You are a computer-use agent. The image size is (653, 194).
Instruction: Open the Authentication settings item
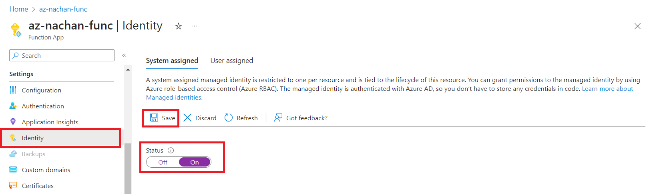point(43,106)
